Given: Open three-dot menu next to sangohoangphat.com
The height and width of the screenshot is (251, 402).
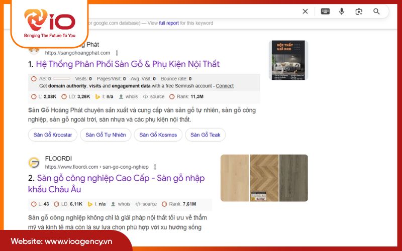Looking at the screenshot, I should (117, 53).
